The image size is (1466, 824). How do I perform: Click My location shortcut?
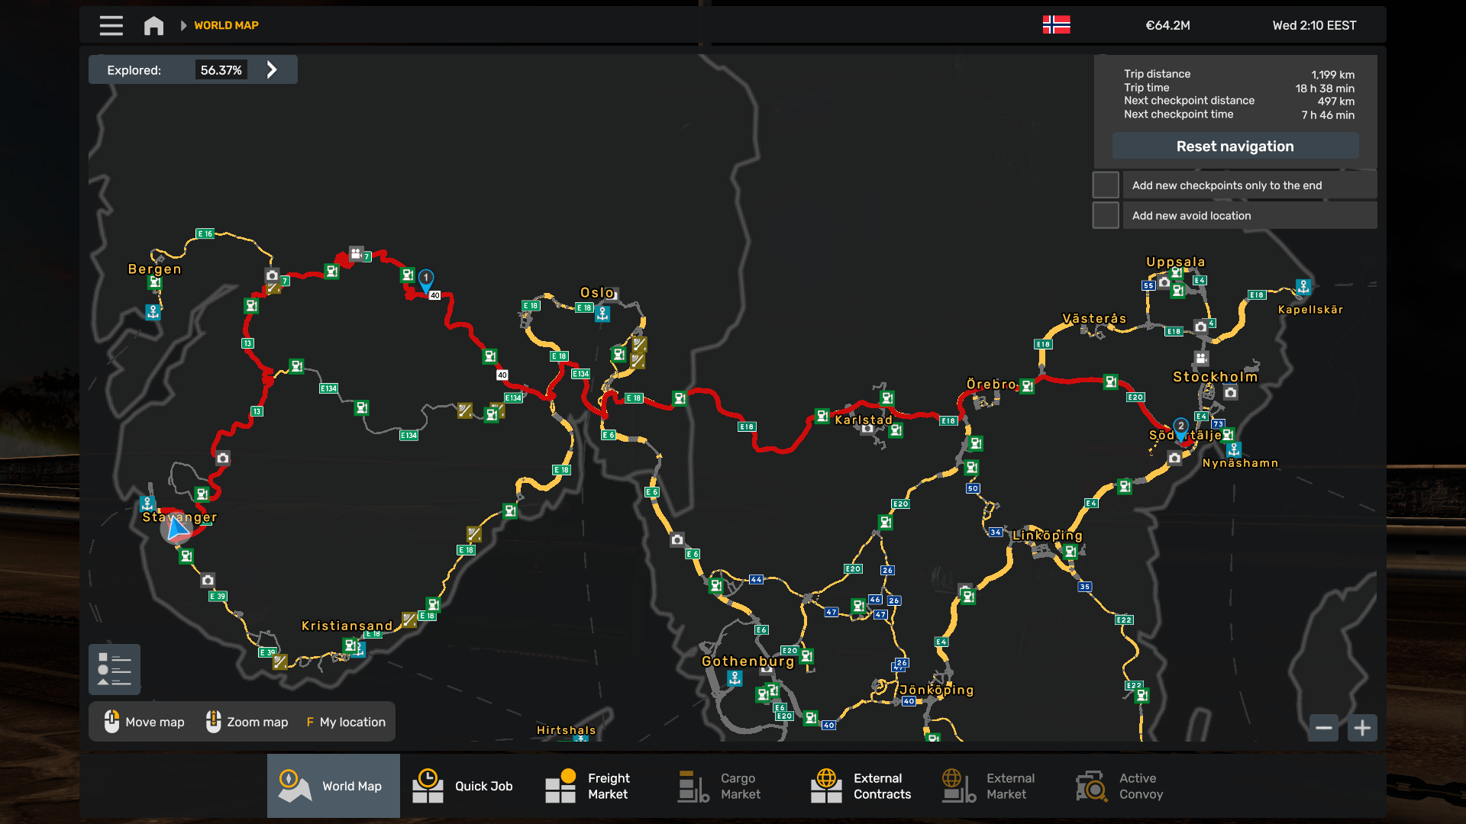coord(346,722)
